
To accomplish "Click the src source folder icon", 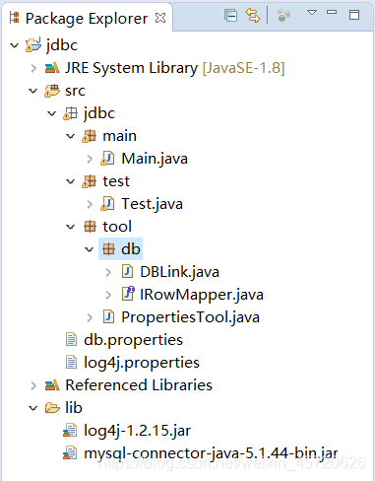I will (x=52, y=91).
